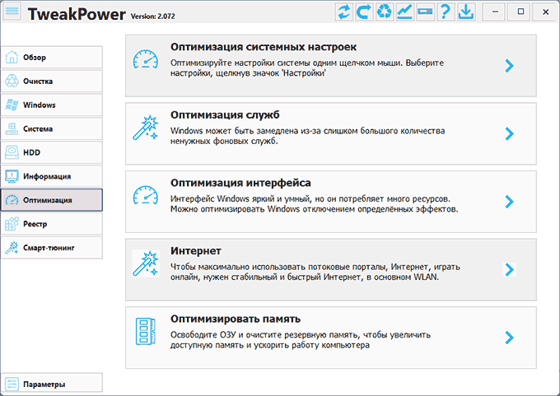Screen dimensions: 560x396
Task: Close the TweakPower window
Action: (546, 12)
